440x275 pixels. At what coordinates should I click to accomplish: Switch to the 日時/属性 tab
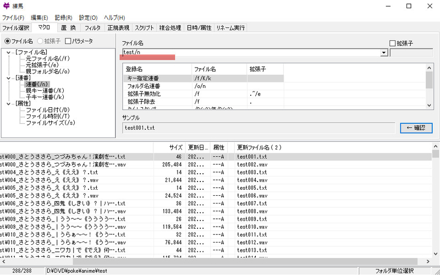click(199, 28)
